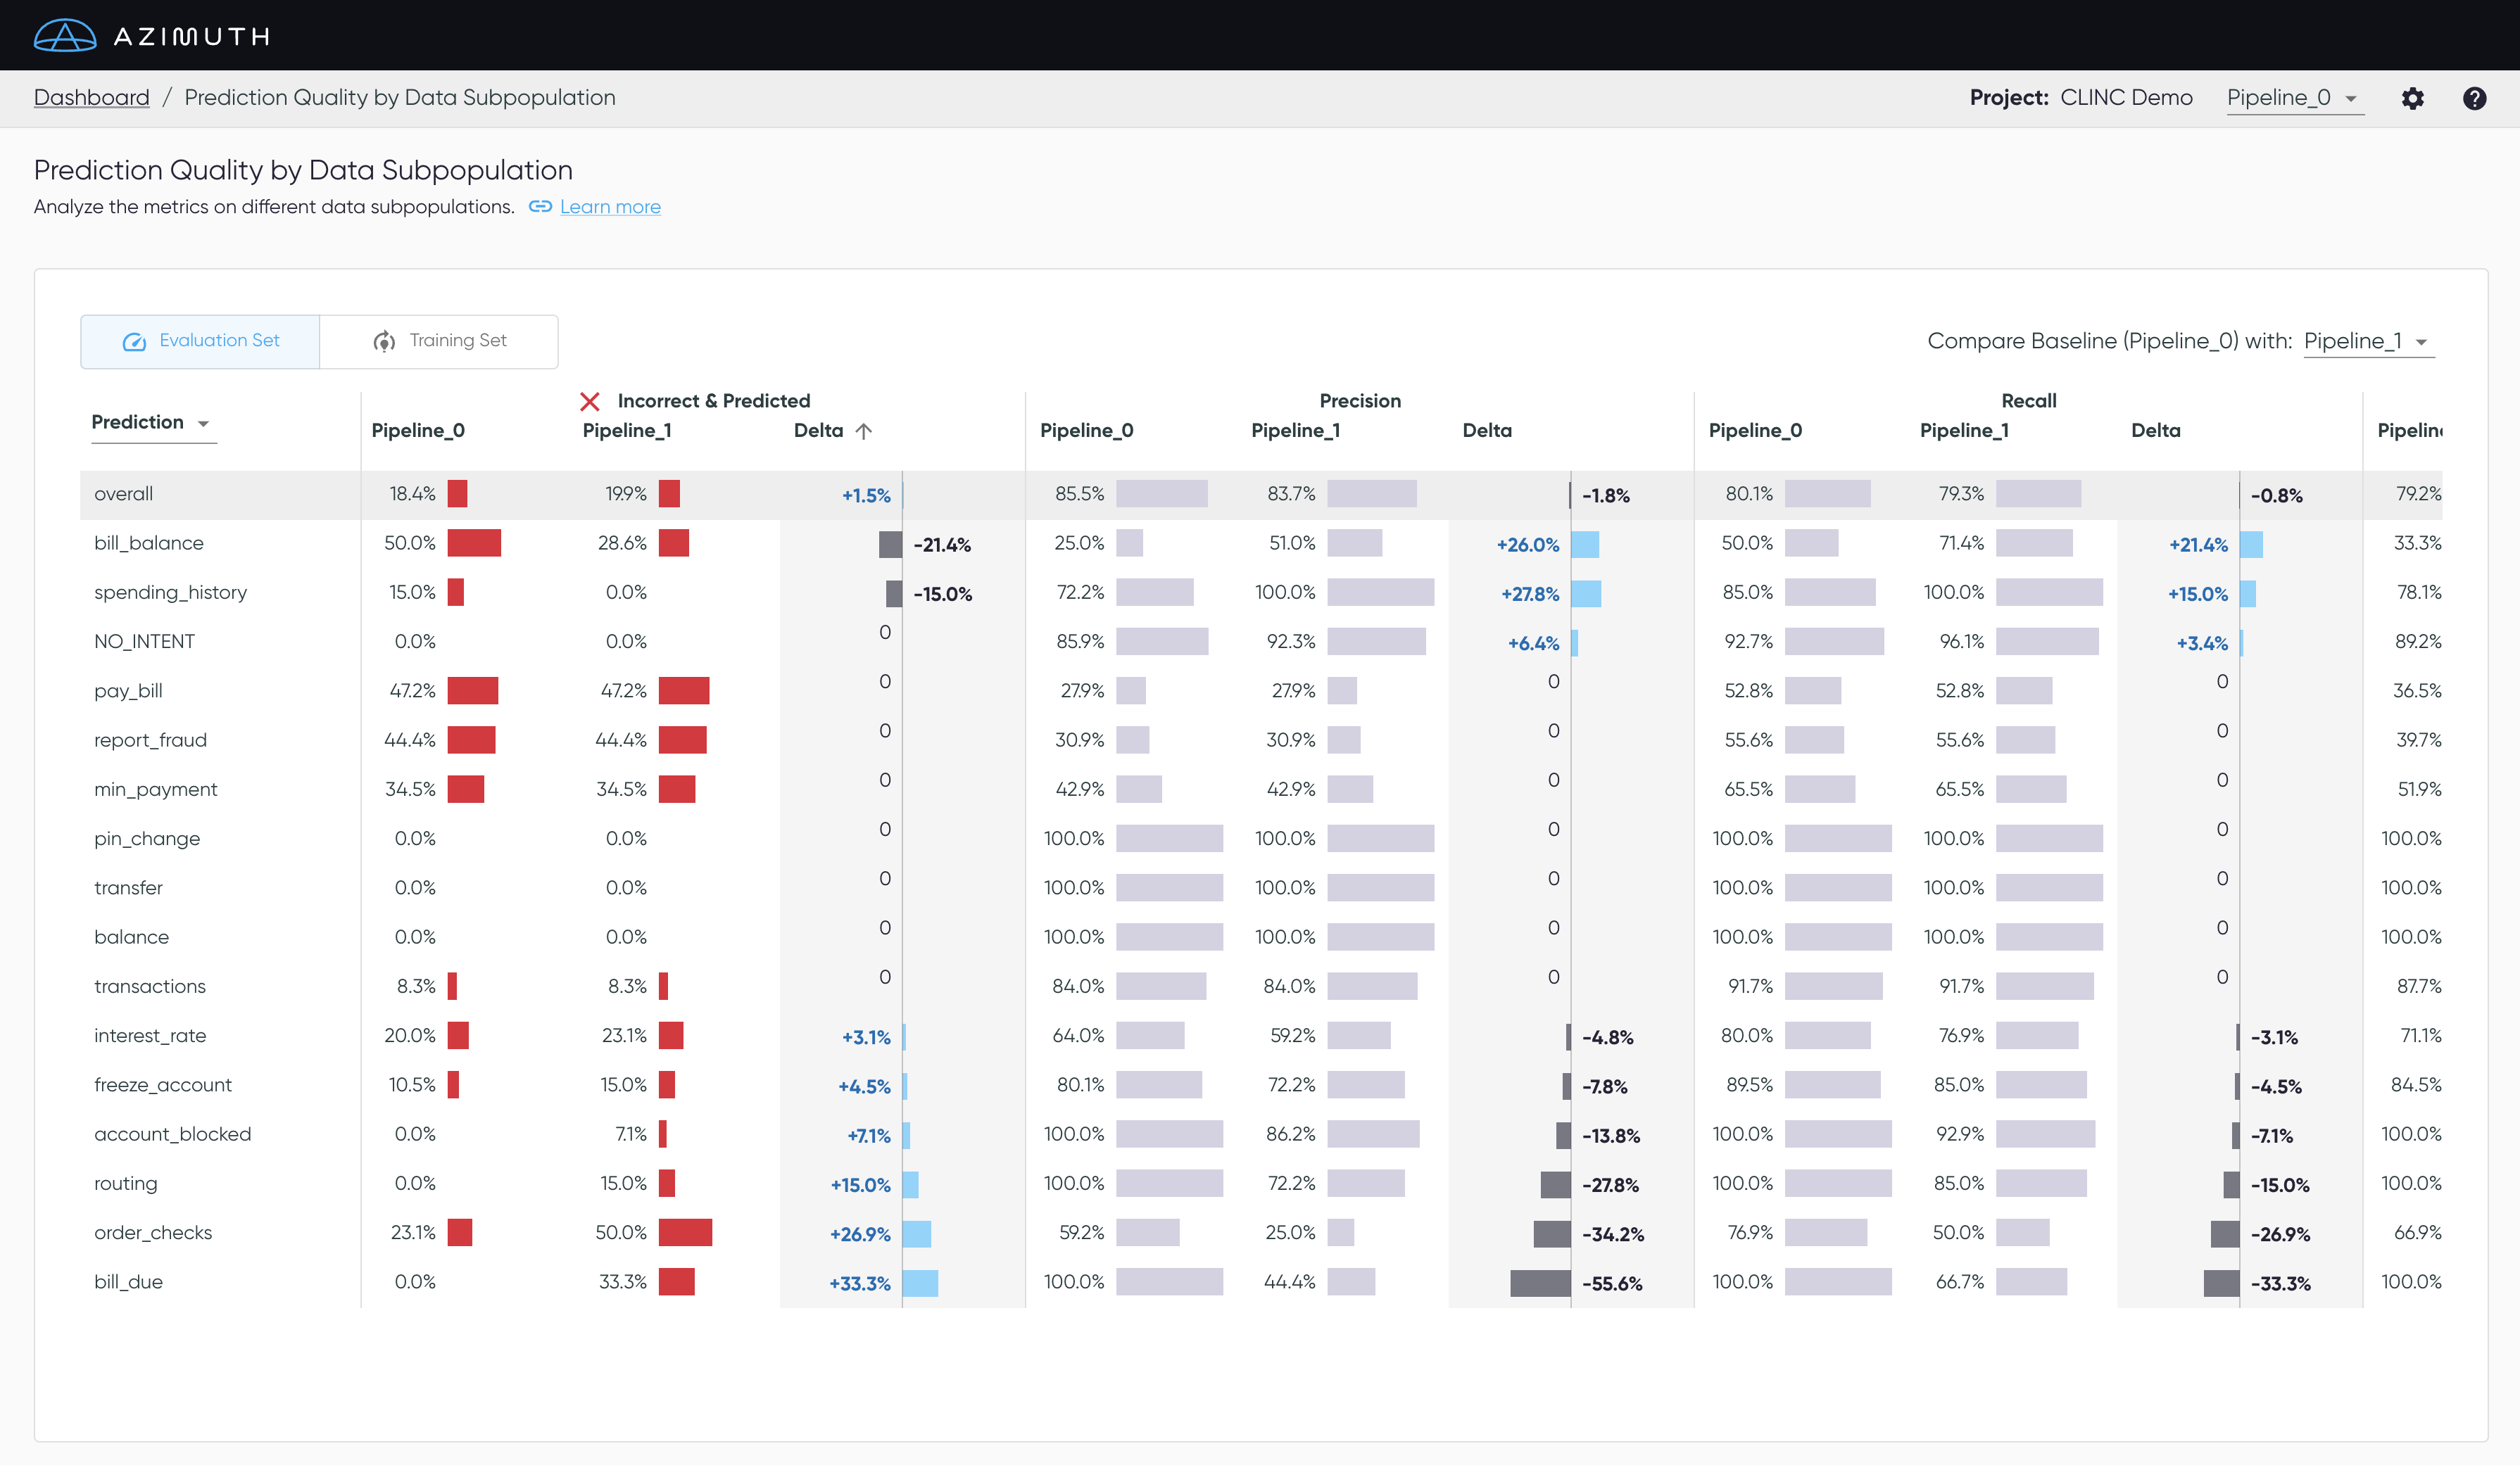Click the Evaluation Set gauge icon
The image size is (2520, 1465).
134,342
